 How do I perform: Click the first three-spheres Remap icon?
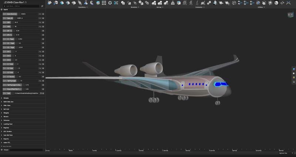click(154, 3)
